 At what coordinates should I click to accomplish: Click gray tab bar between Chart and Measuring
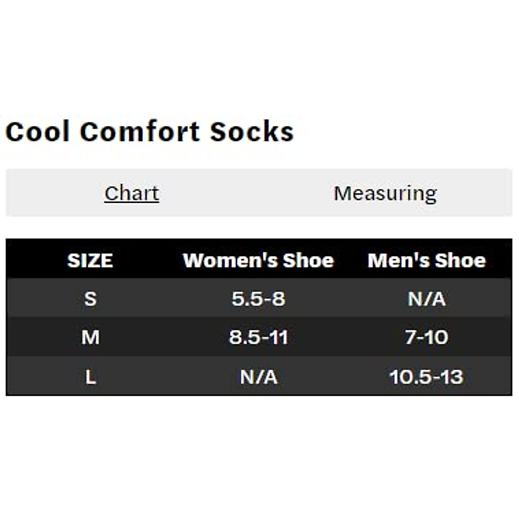tap(247, 193)
